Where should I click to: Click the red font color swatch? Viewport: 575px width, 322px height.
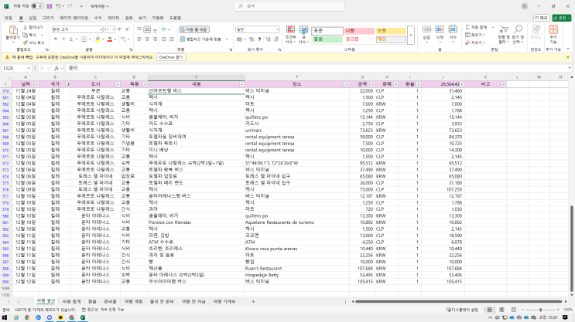click(x=110, y=39)
